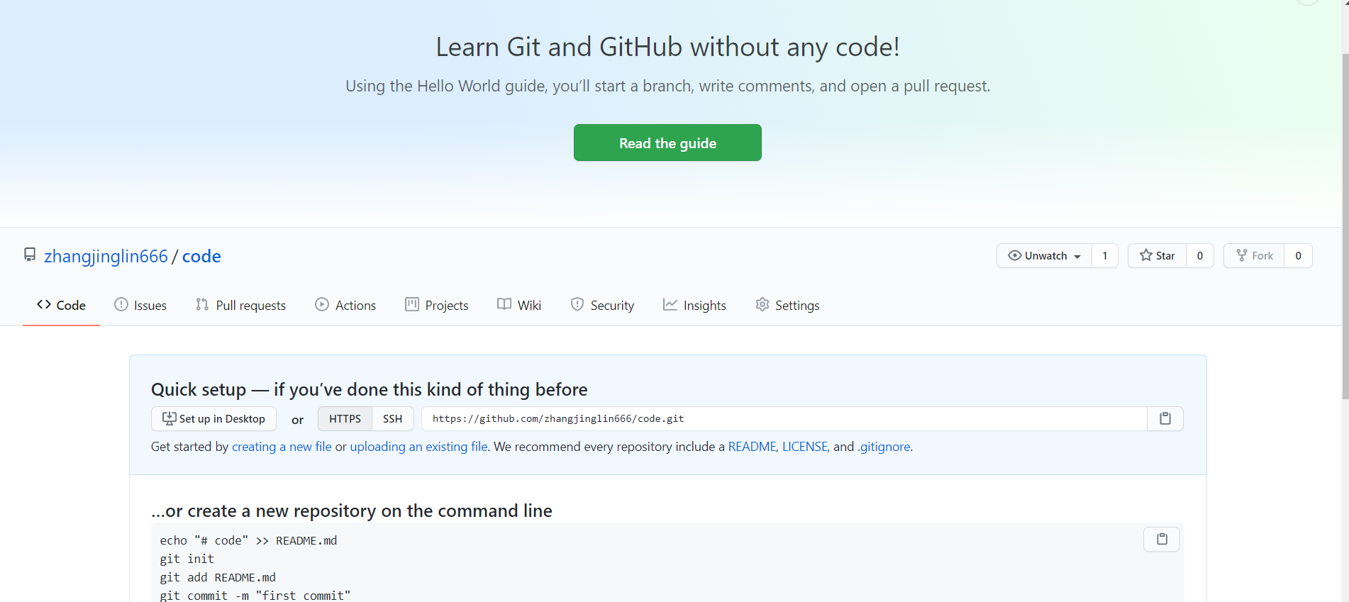Click the graph icon on Insights tab
The width and height of the screenshot is (1349, 602).
click(670, 304)
